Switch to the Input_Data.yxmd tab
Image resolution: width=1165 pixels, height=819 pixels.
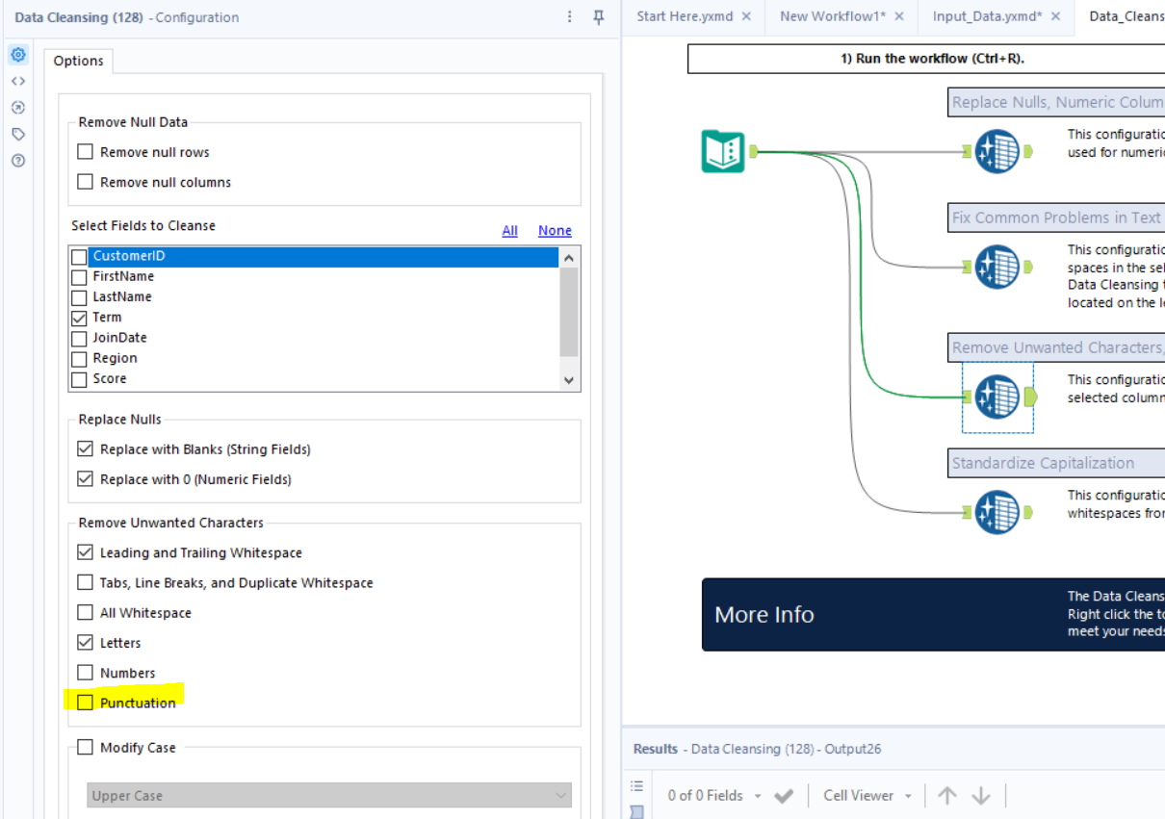(x=986, y=16)
